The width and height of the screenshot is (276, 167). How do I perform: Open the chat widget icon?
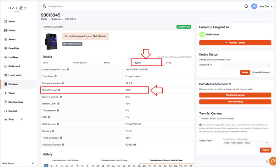[273, 161]
